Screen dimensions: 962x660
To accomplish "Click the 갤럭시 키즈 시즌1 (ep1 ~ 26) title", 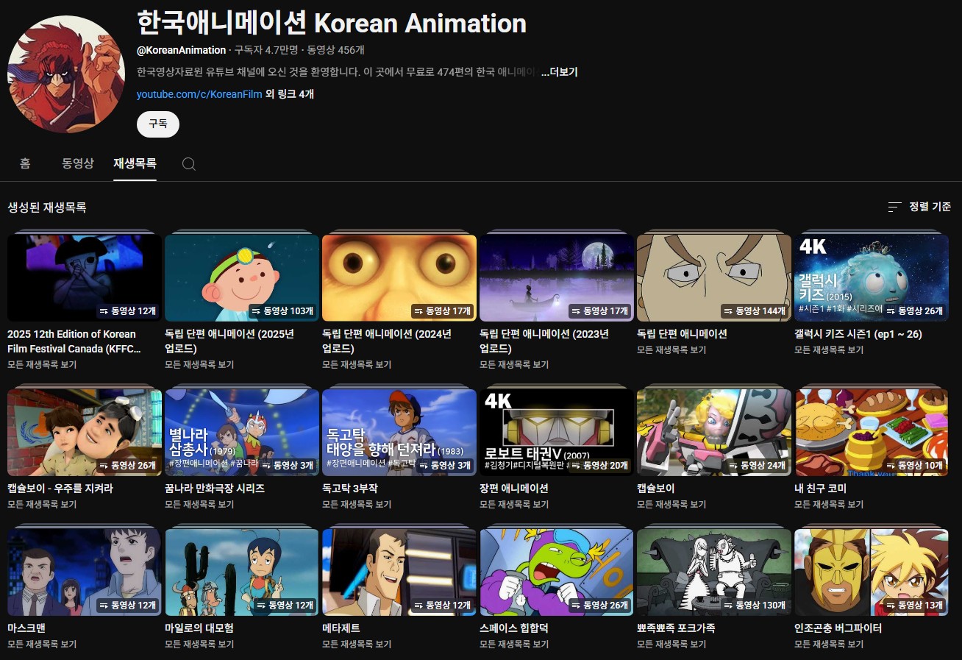I will 858,334.
